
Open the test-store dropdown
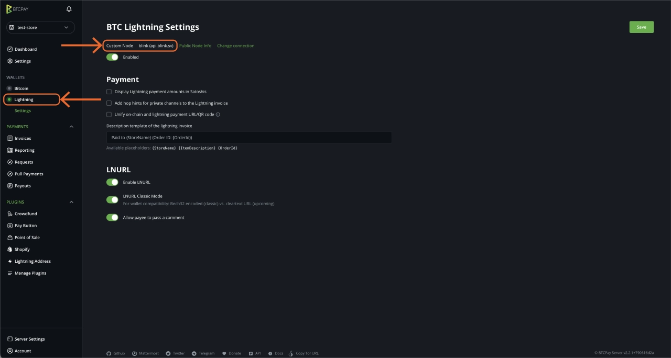coord(40,27)
